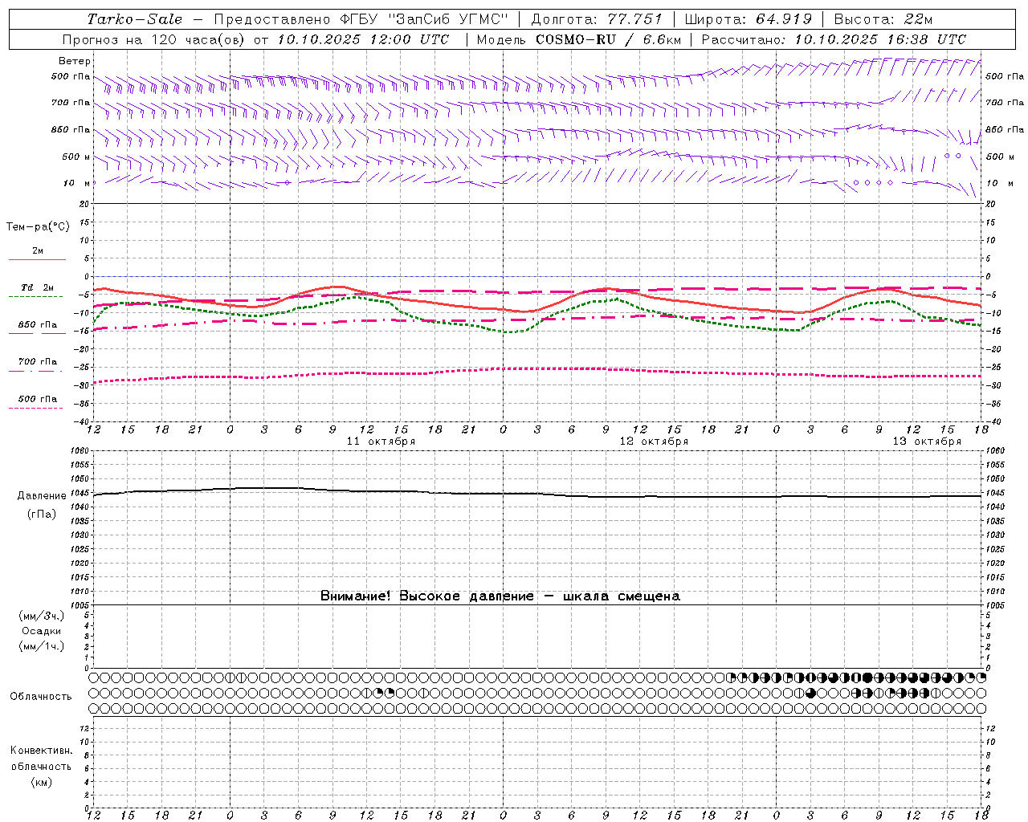Click the Ветер section label
This screenshot has height=822, width=1028.
click(x=75, y=61)
